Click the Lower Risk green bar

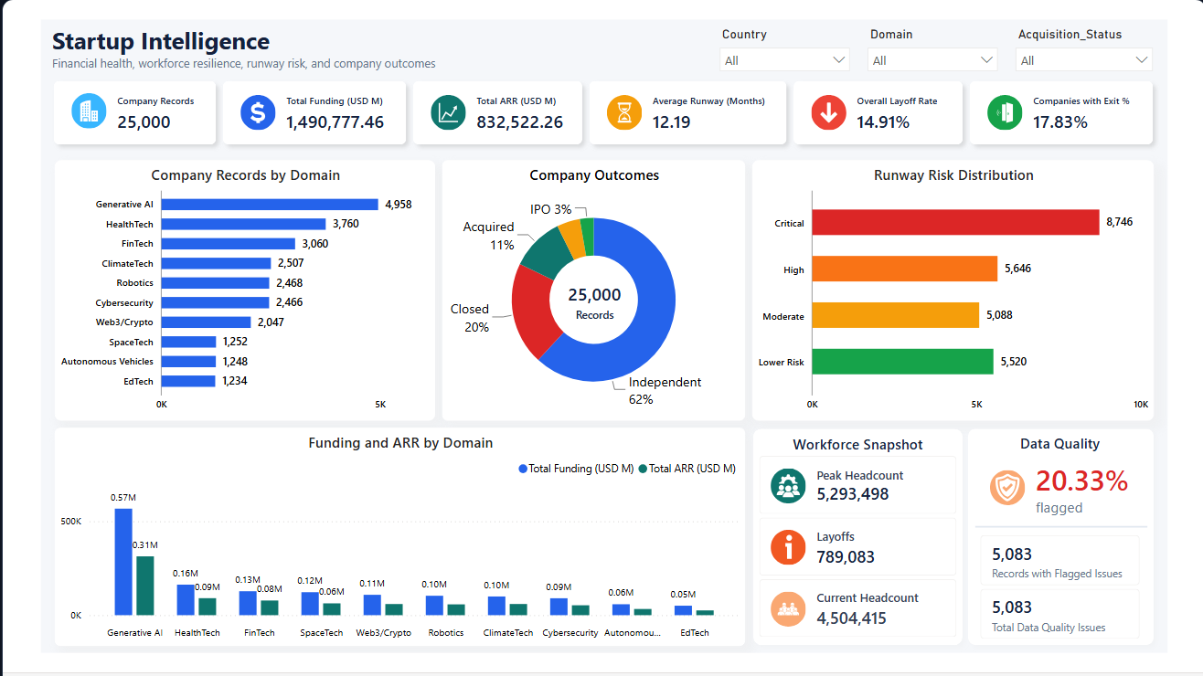point(903,362)
